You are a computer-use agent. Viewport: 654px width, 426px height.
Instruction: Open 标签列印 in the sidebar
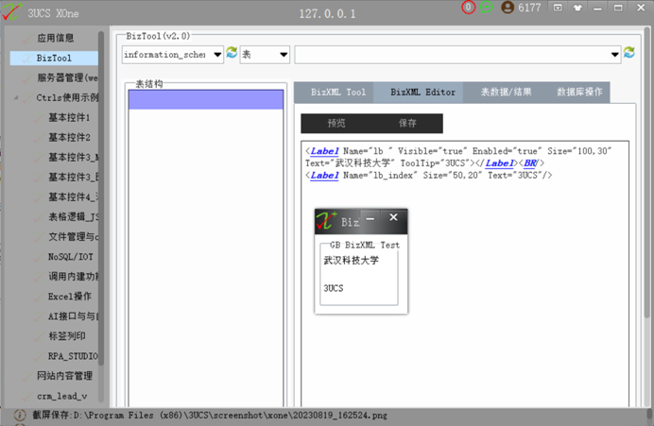coord(67,336)
